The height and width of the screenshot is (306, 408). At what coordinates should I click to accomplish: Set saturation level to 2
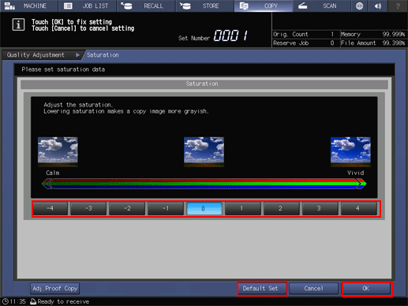282,208
